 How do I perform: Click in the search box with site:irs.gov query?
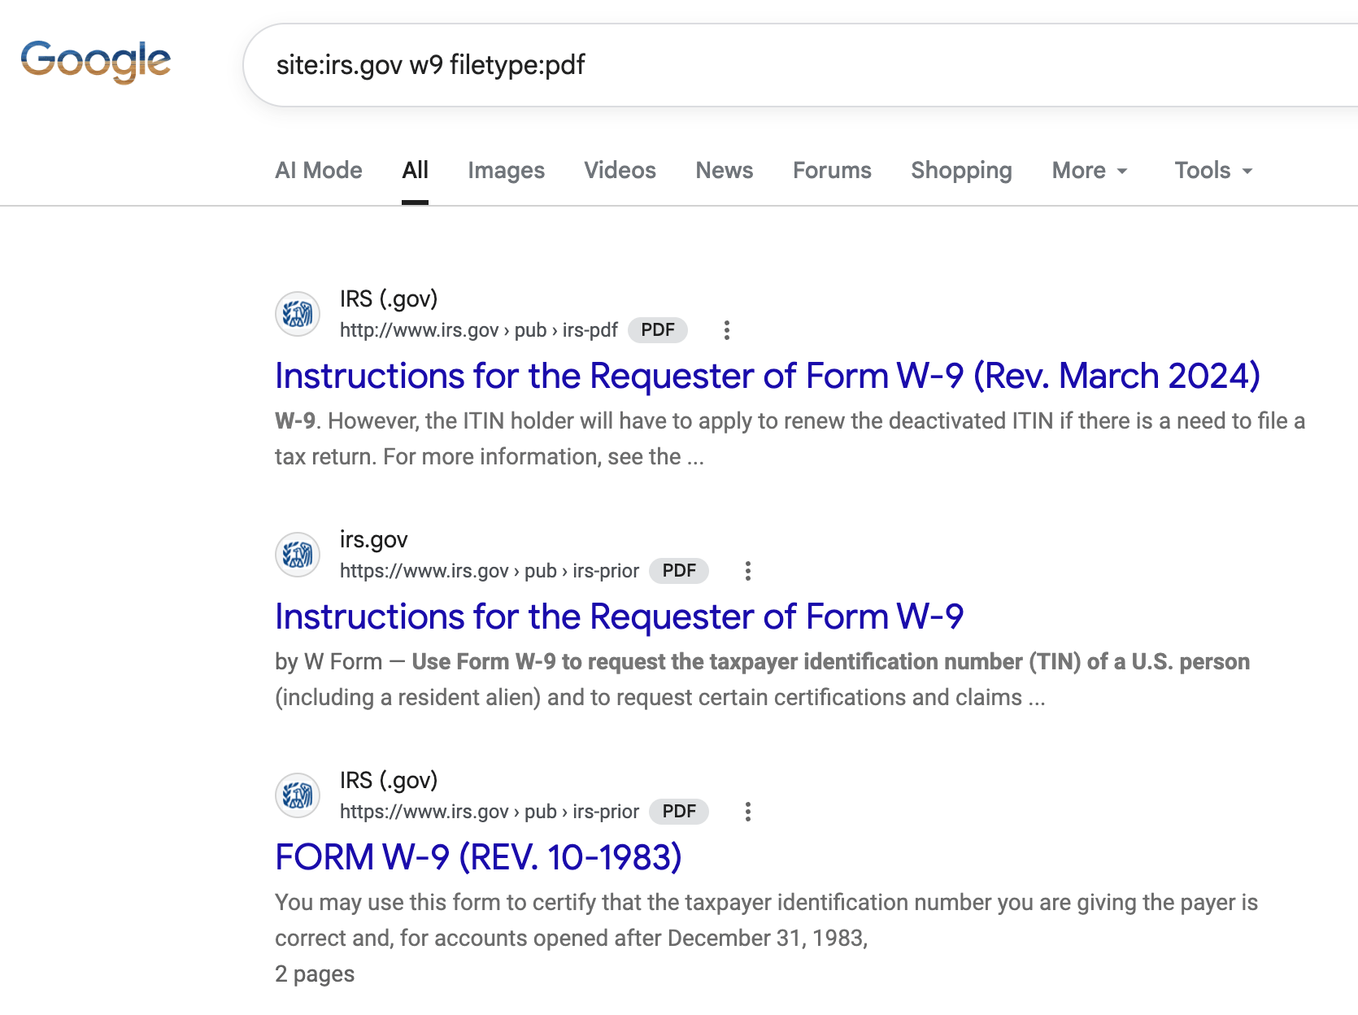[800, 65]
